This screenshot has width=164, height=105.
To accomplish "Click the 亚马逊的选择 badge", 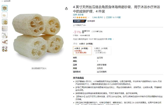I will click(79, 21).
